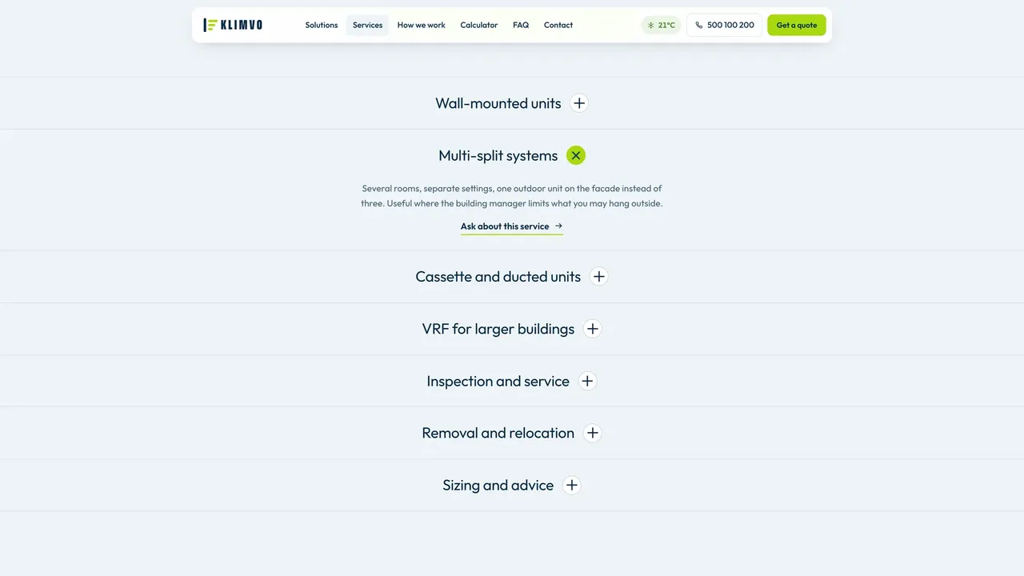Screen dimensions: 1024x576
Task: Expand Removal and relocation plus icon
Action: 592,433
